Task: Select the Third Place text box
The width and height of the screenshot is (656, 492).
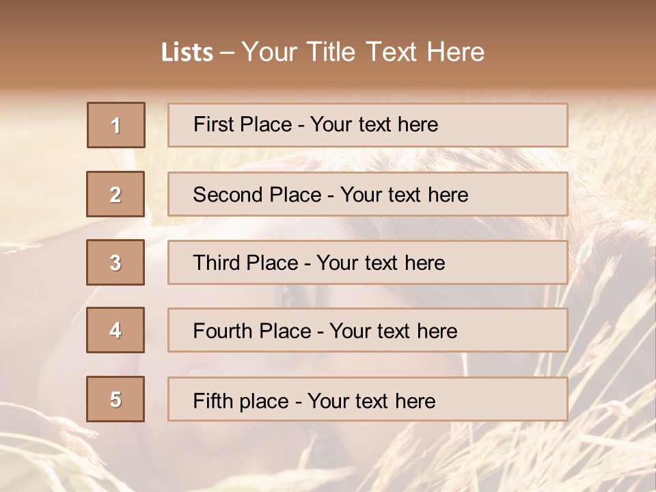Action: (x=368, y=262)
